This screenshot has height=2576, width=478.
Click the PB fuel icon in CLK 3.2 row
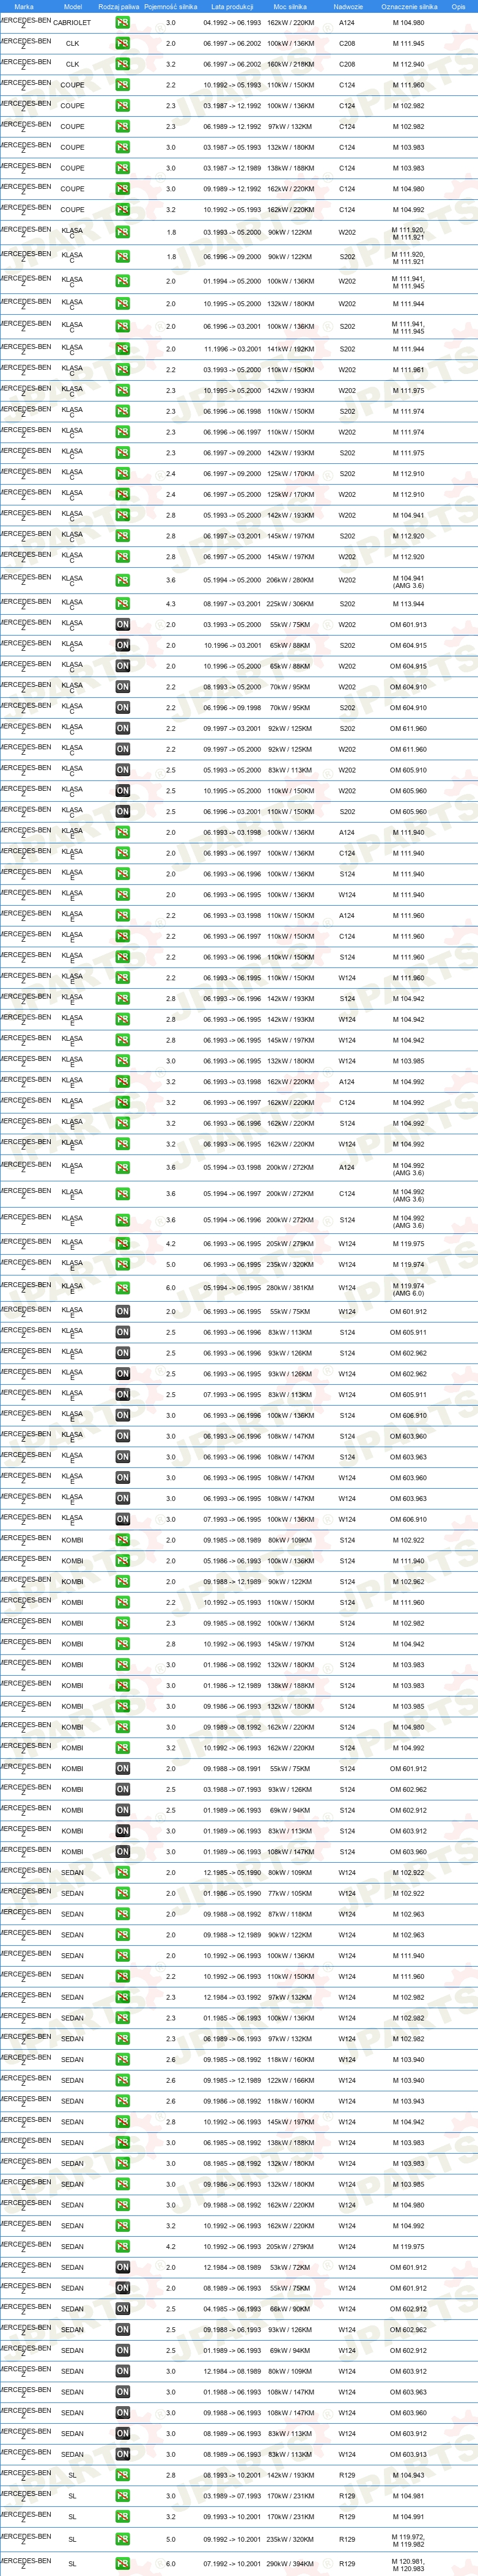[x=122, y=64]
